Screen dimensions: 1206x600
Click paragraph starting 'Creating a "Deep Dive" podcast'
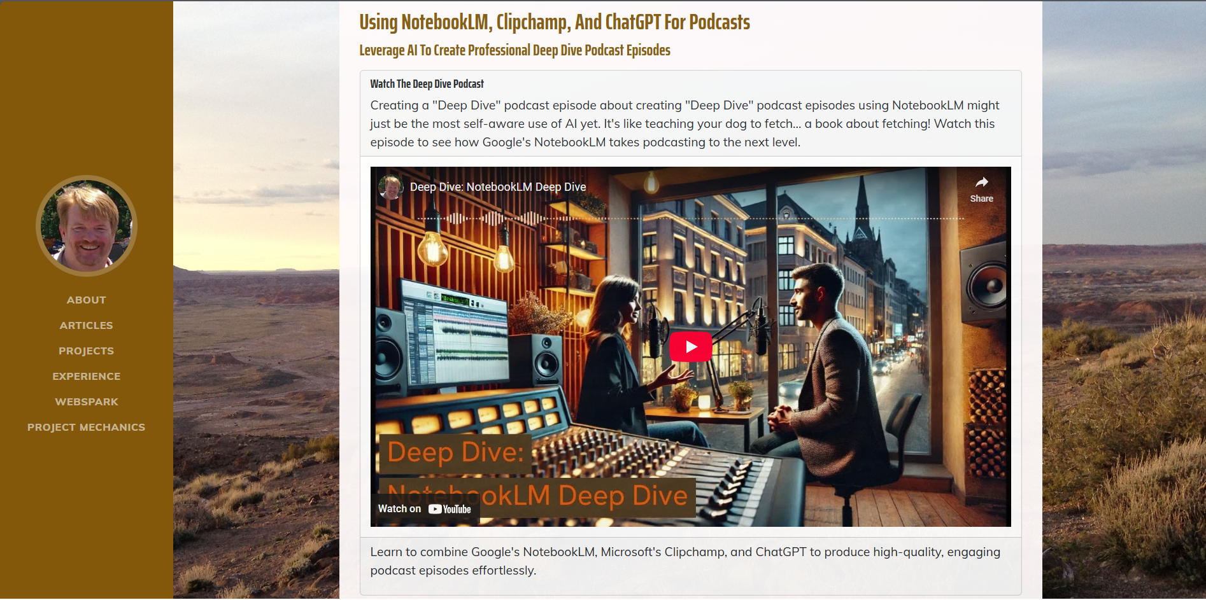coord(685,123)
